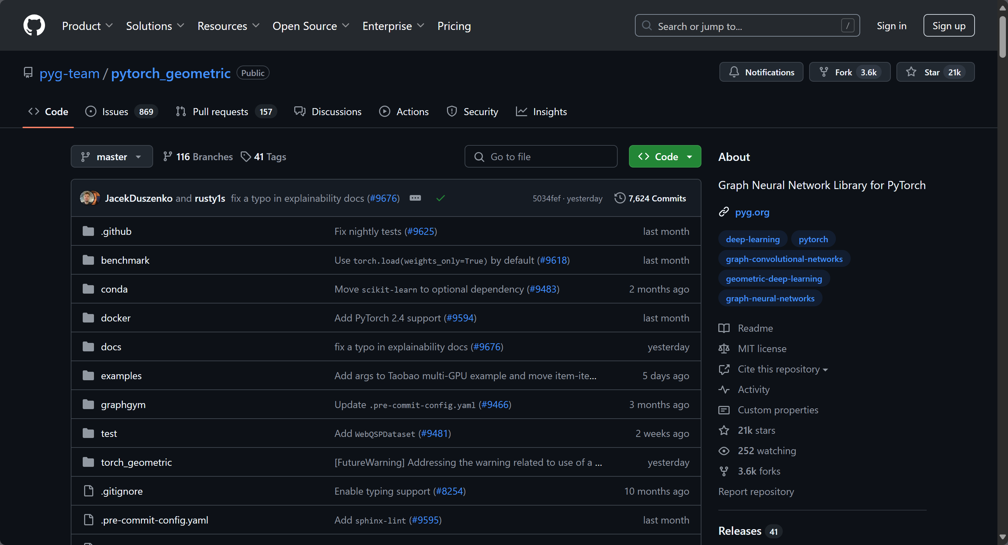Screen dimensions: 1008x545
Task: Open the pytorch_geometric repository name link
Action: pyautogui.click(x=171, y=73)
